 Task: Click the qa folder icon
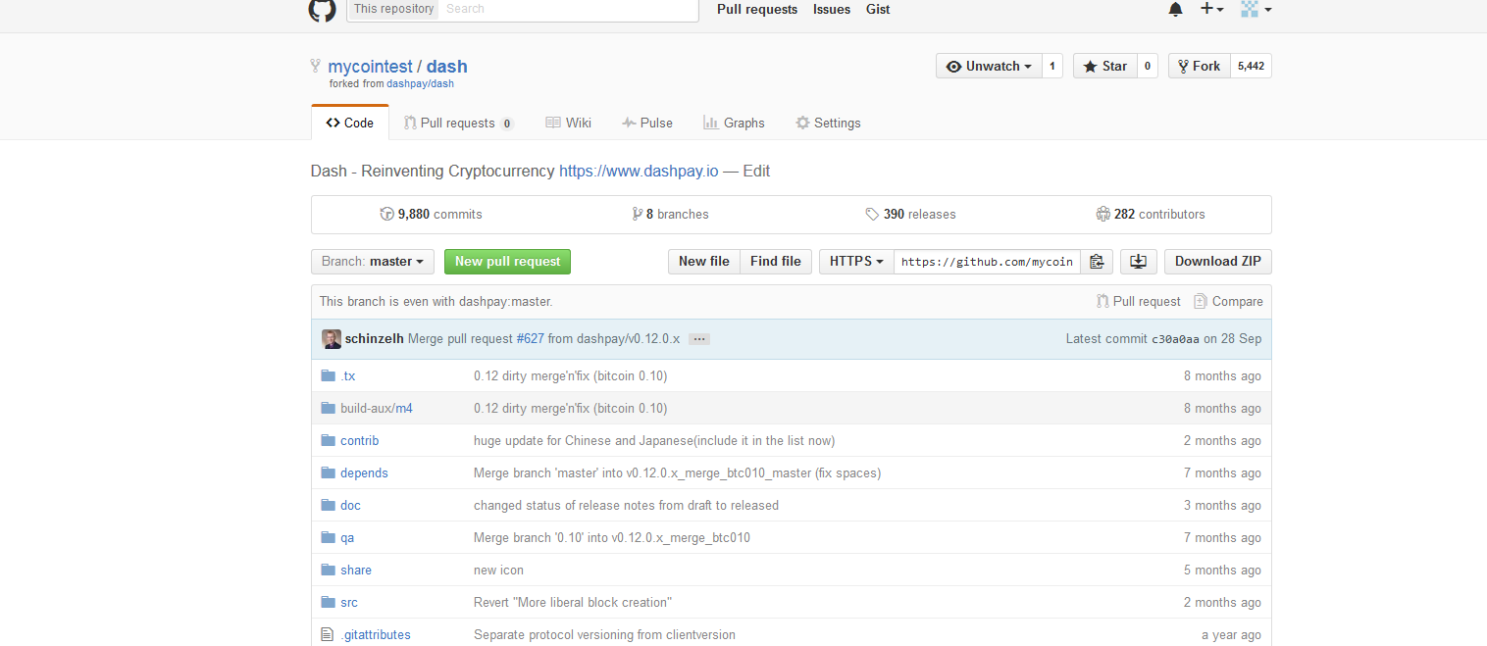click(328, 538)
